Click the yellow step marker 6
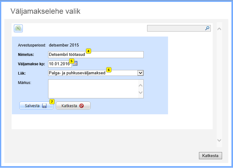 [x=109, y=70]
